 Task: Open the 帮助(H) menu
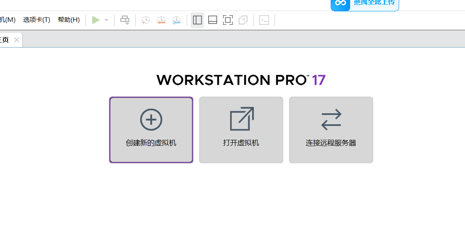[69, 20]
